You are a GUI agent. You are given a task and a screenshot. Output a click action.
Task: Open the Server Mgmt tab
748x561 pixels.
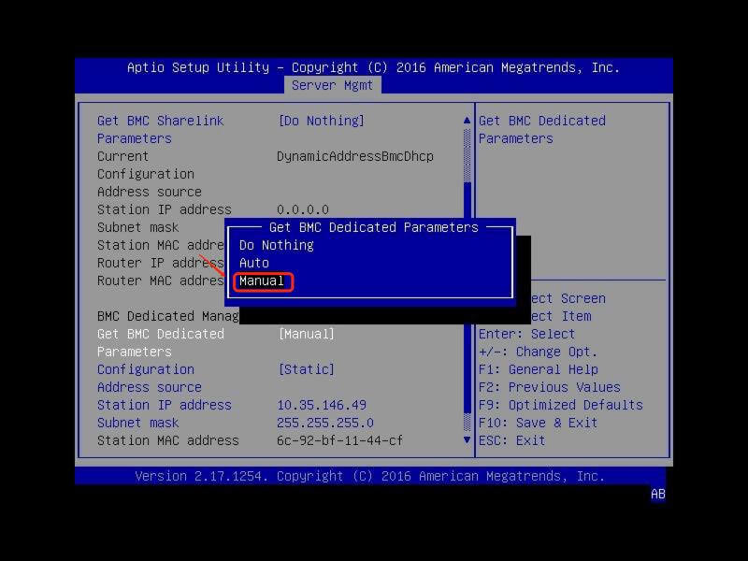(x=332, y=85)
